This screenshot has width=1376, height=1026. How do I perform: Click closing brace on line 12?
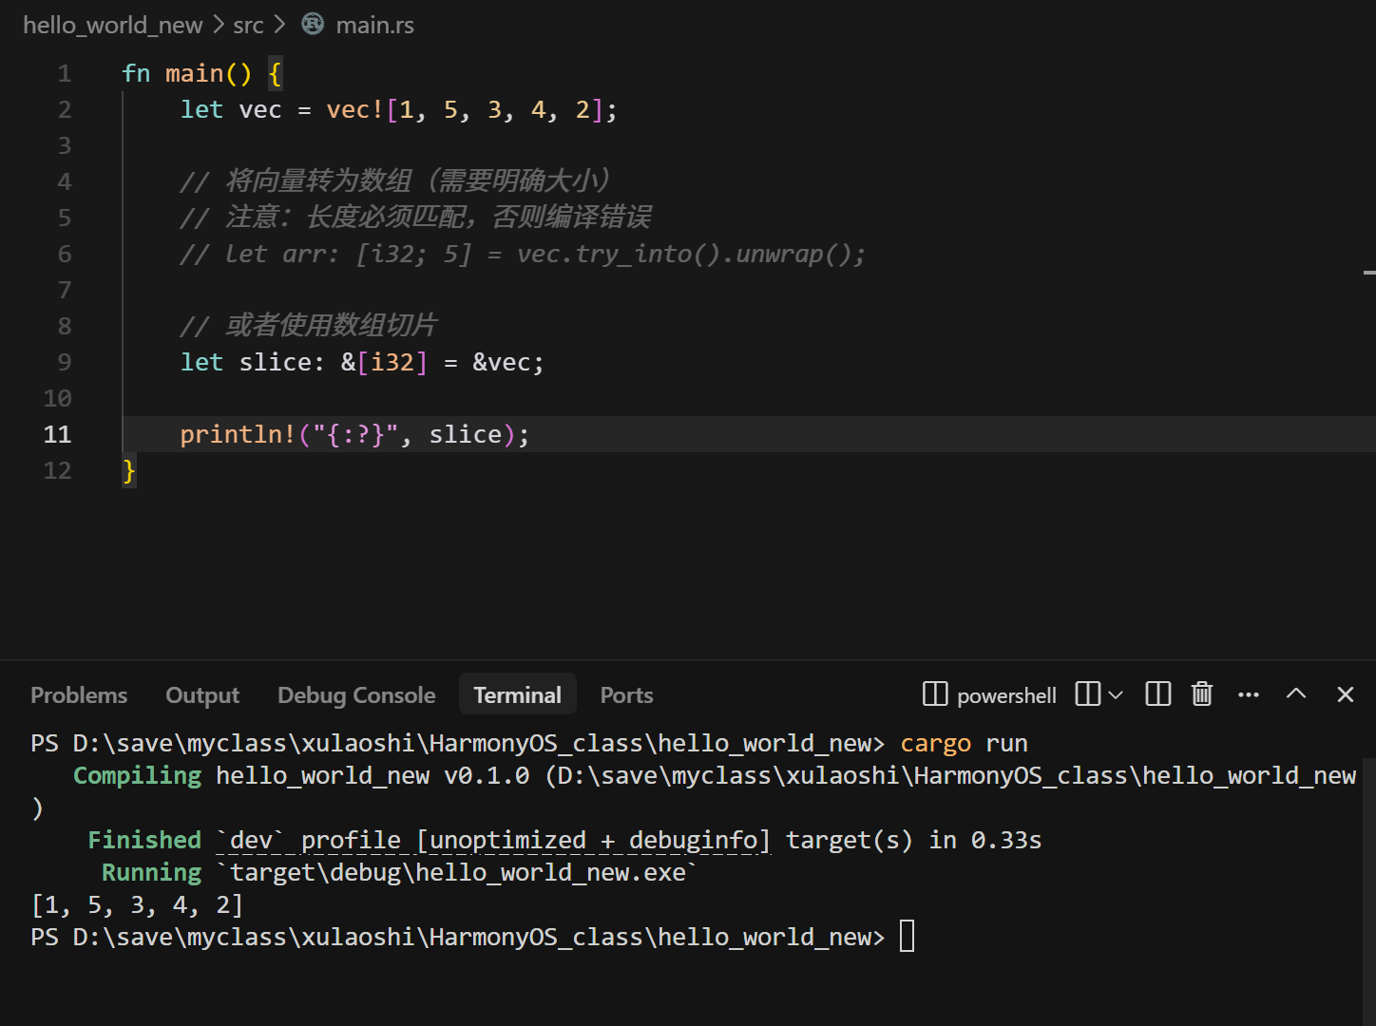129,470
